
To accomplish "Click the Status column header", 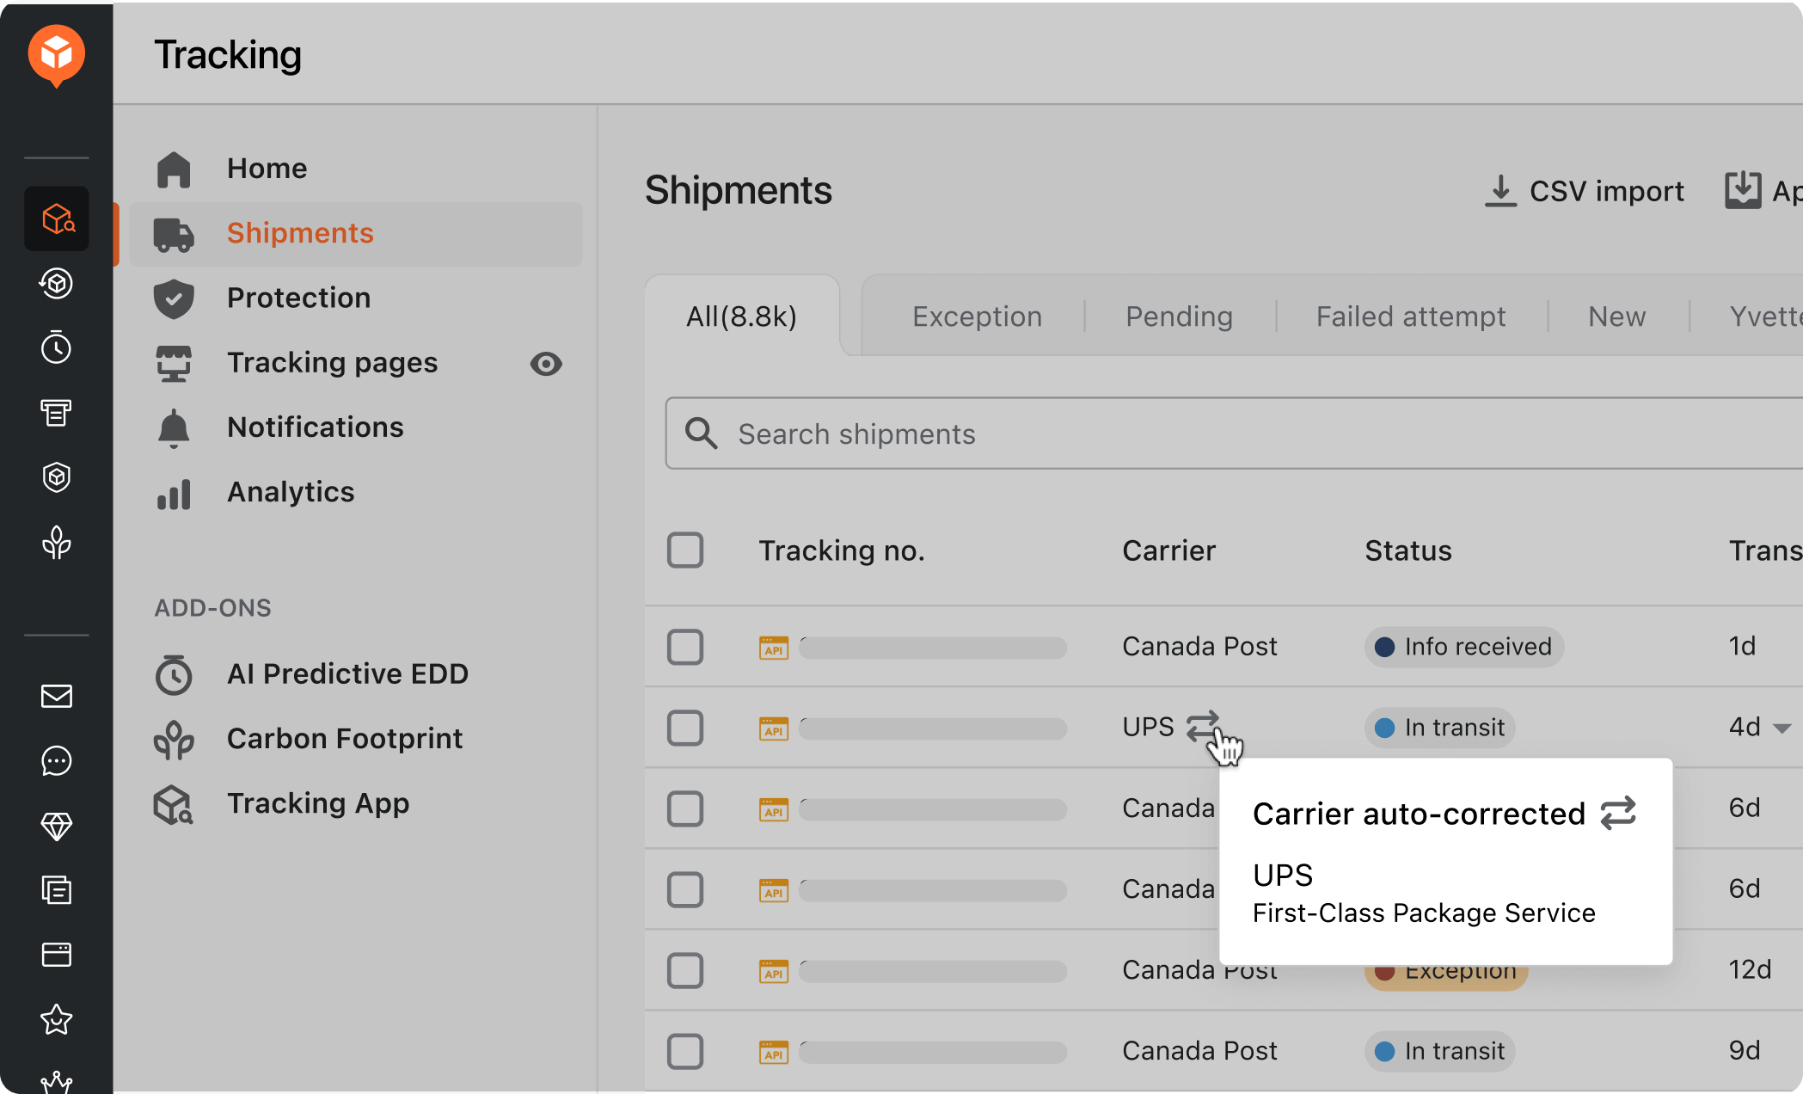I will pos(1408,550).
